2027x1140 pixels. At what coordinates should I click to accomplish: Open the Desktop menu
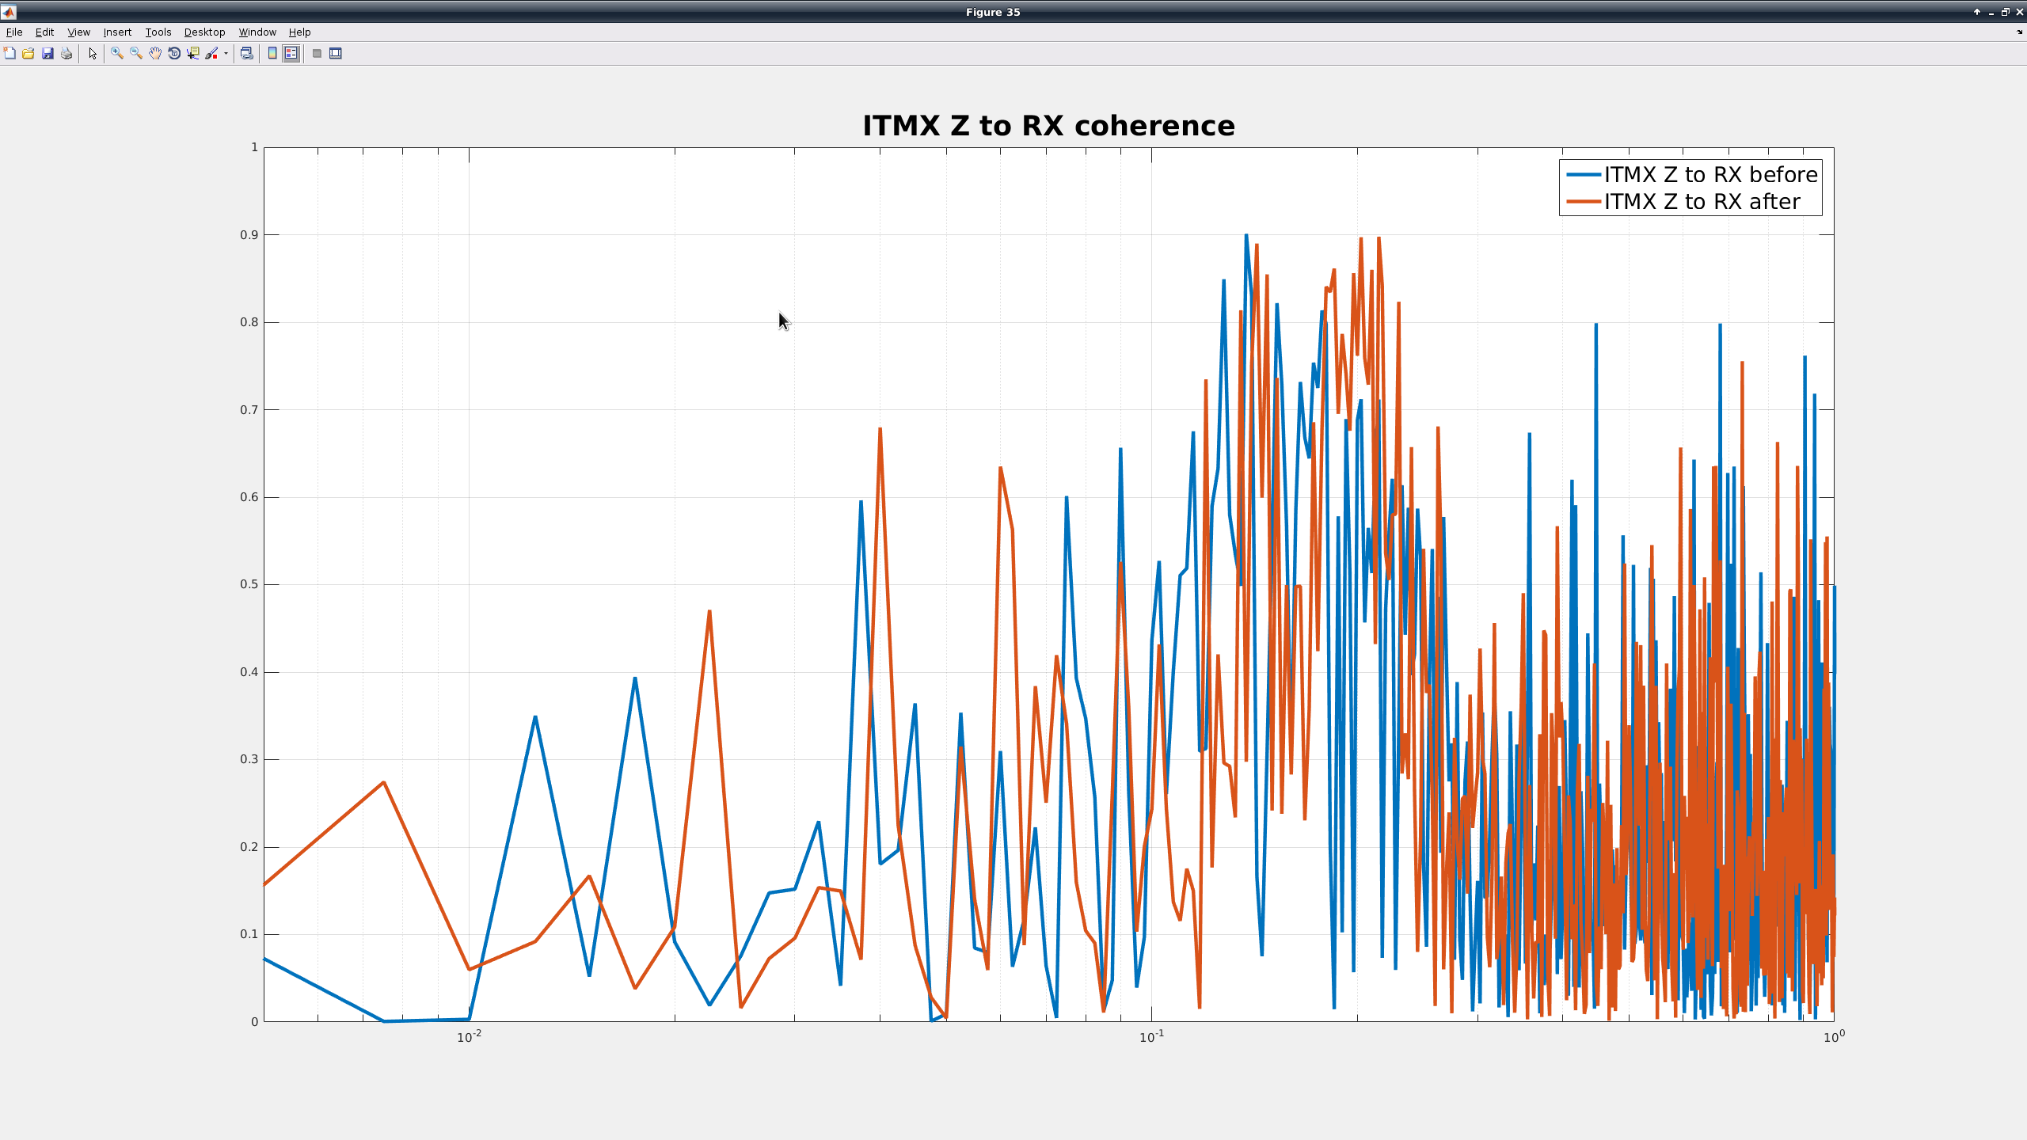pos(204,32)
